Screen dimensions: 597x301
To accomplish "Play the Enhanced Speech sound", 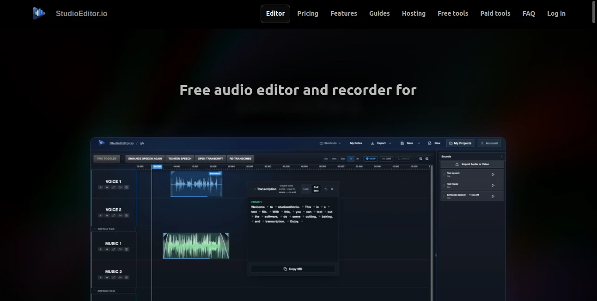I will coord(493,196).
